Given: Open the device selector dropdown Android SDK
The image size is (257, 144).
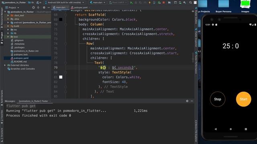Looking at the screenshot, I should 65,3.
